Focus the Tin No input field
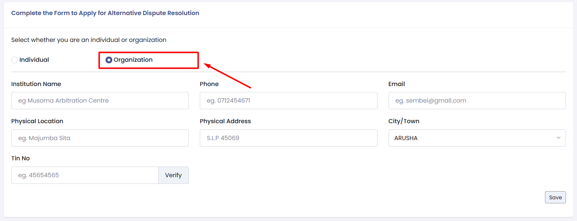 pos(85,175)
